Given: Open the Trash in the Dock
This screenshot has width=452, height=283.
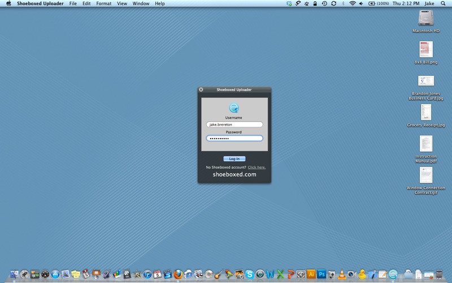Looking at the screenshot, I should [439, 274].
